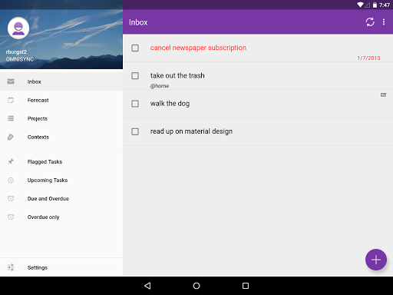Viewport: 393px width, 295px height.
Task: Open the Inbox drawer item
Action: [61, 81]
